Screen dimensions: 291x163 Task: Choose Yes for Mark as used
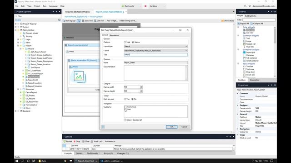(125, 99)
